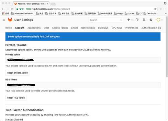Close the Account User Settings tab
This screenshot has height=121, width=168.
48,4
